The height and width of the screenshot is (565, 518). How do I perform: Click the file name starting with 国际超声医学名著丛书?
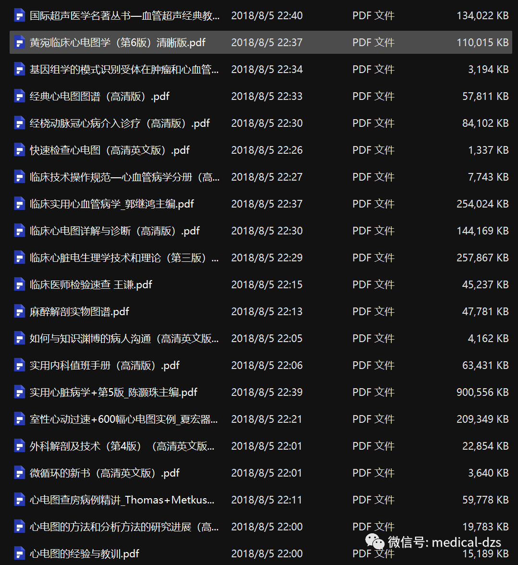tap(124, 16)
